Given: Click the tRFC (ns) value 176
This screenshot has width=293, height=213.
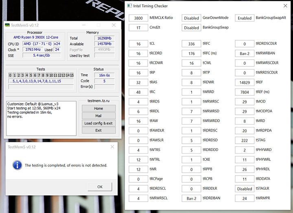Looking at the screenshot, I should [x=191, y=53].
